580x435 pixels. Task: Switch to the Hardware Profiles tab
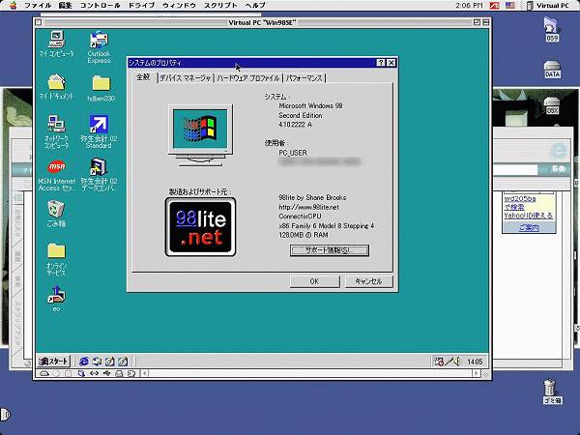point(248,78)
